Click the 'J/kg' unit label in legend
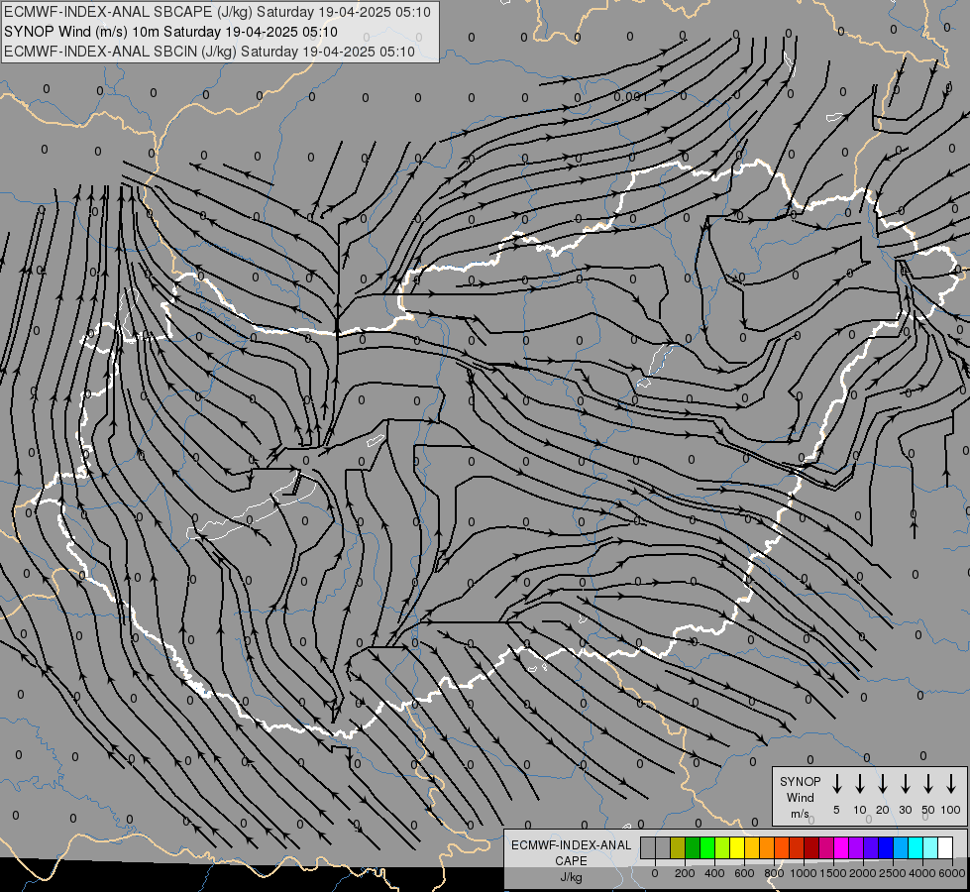This screenshot has width=970, height=892. click(571, 877)
